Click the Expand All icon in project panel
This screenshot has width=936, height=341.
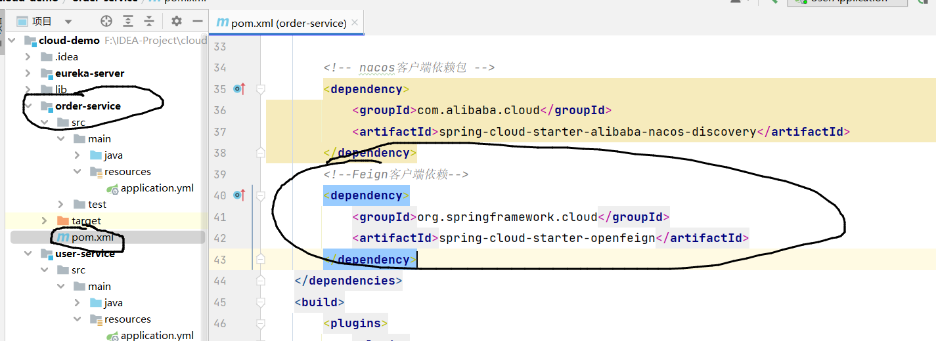128,22
